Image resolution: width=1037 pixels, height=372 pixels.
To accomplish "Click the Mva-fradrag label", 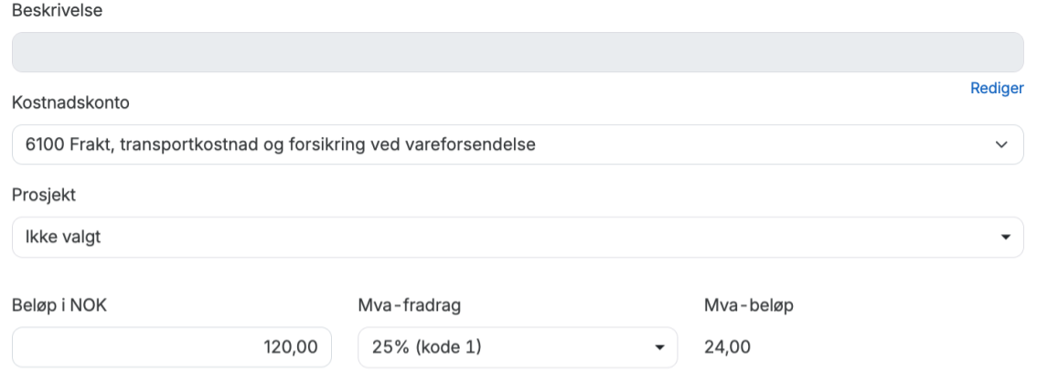I will (407, 305).
